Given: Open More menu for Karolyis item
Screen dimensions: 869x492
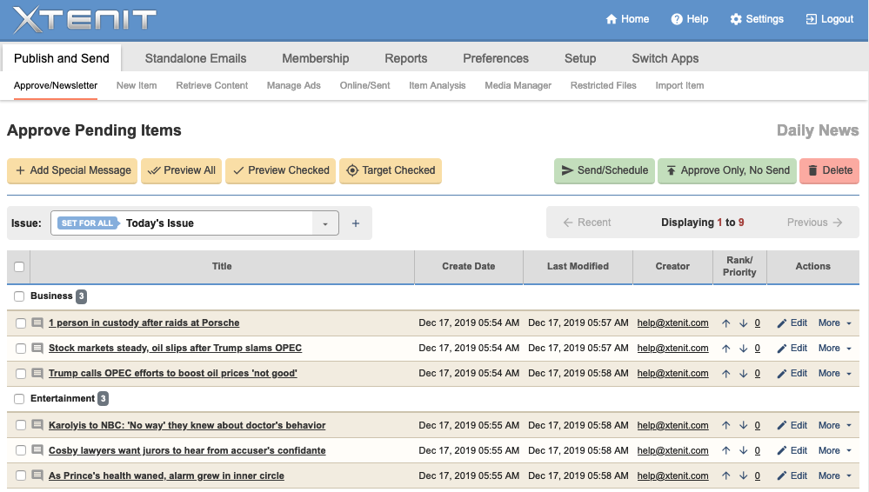Looking at the screenshot, I should point(834,425).
